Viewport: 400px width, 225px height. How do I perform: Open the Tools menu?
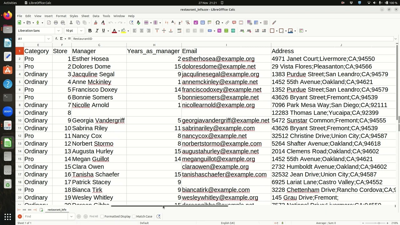(x=106, y=16)
